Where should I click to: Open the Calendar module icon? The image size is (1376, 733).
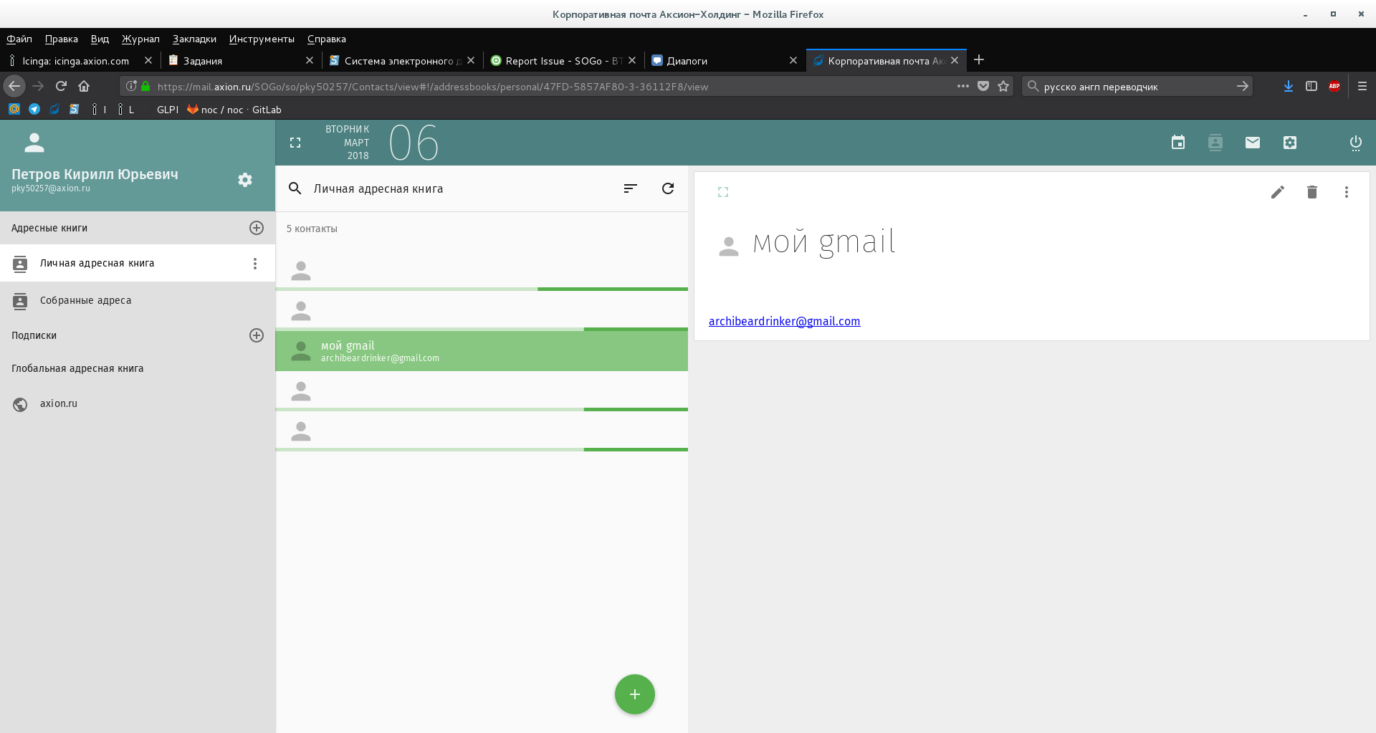tap(1177, 143)
